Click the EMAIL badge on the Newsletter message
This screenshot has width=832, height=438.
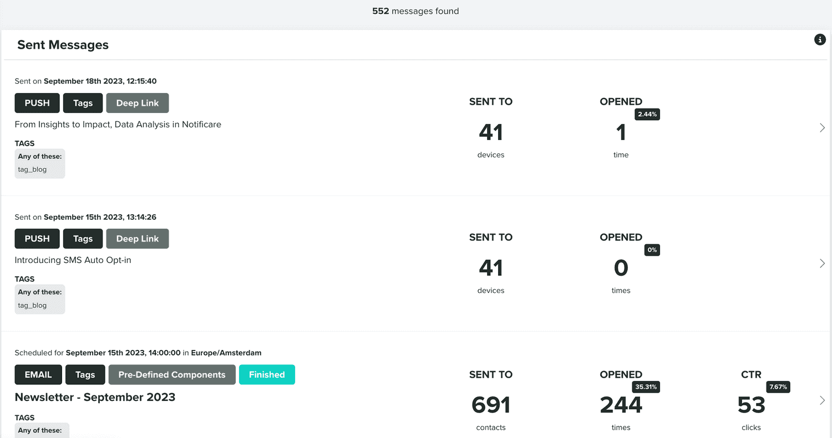pyautogui.click(x=38, y=374)
